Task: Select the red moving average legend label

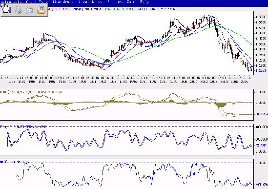Action: [x=59, y=9]
